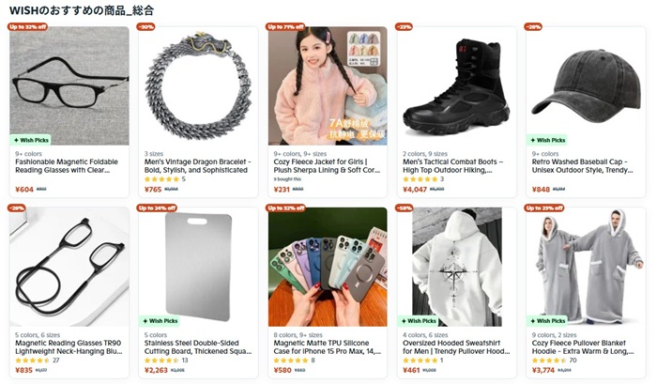Click Wish Picks badge on blanket hoodie

547,321
